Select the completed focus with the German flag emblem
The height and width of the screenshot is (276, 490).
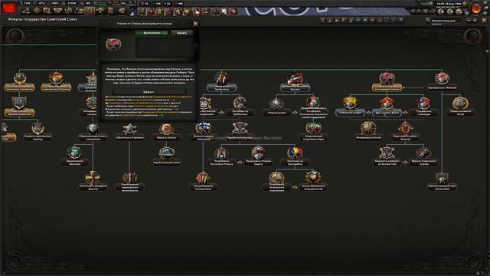[56, 82]
